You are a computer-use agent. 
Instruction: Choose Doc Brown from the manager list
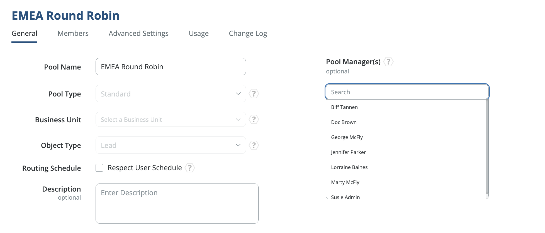click(344, 122)
